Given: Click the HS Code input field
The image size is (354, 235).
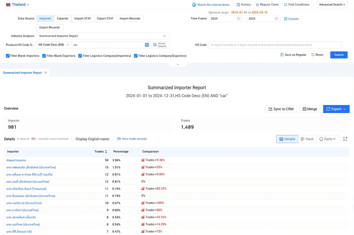Looking at the screenshot, I should [x=275, y=45].
